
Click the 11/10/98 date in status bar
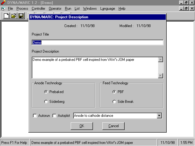(x=168, y=143)
